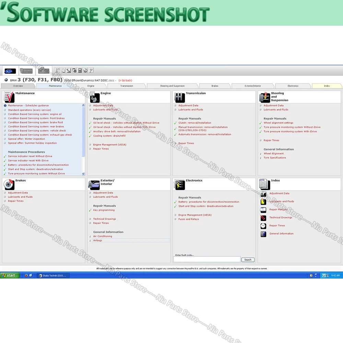Open Airbags general information link
This screenshot has width=343, height=343.
point(97,240)
